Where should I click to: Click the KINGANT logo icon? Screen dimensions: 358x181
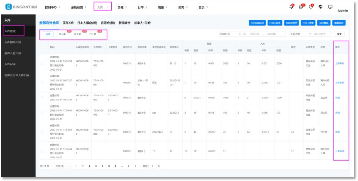8,7
